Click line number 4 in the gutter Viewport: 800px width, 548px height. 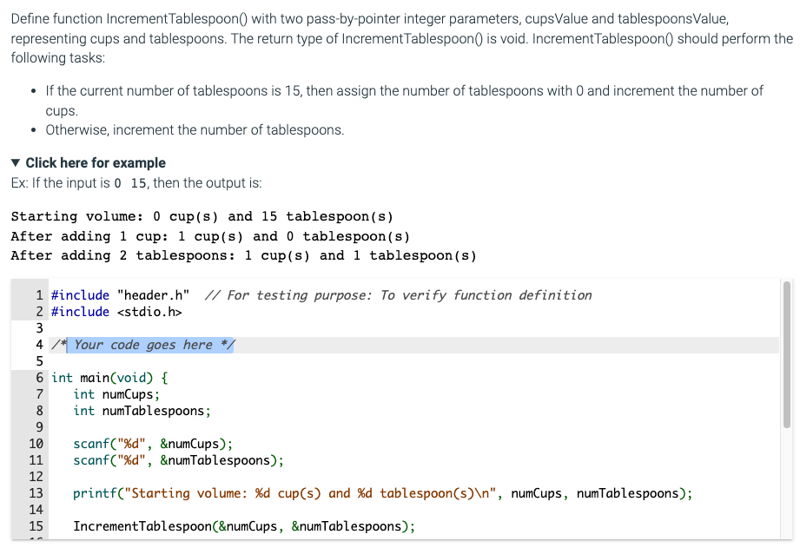pos(39,344)
